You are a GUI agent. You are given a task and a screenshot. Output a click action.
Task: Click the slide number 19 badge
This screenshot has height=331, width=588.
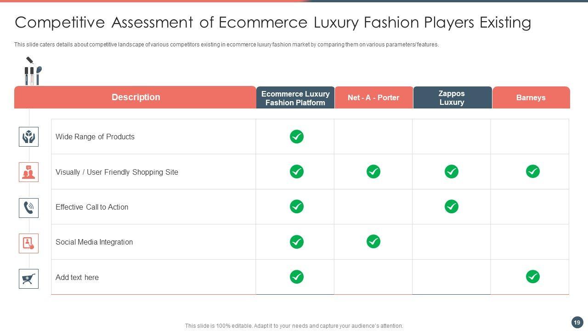pyautogui.click(x=577, y=322)
